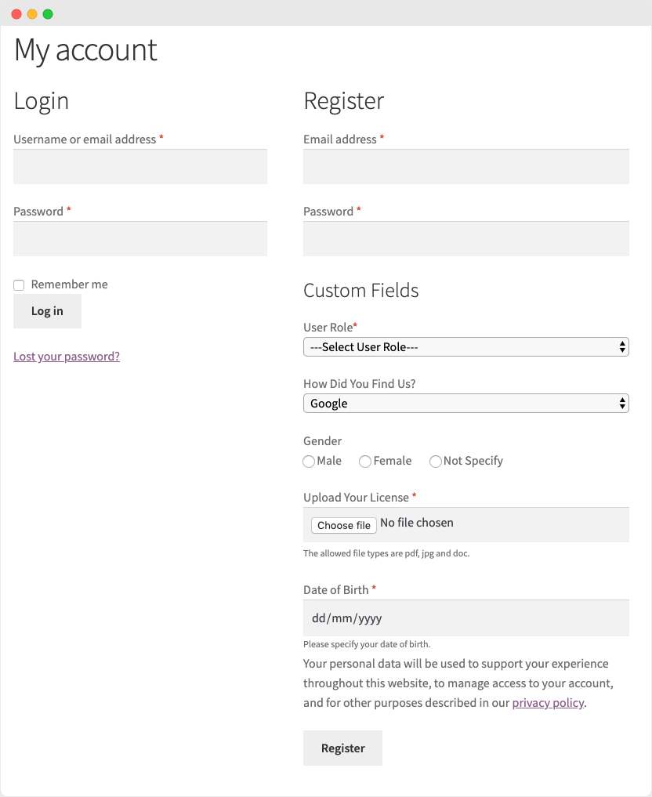The width and height of the screenshot is (652, 797).
Task: Click the Username or email address field
Action: pos(139,166)
